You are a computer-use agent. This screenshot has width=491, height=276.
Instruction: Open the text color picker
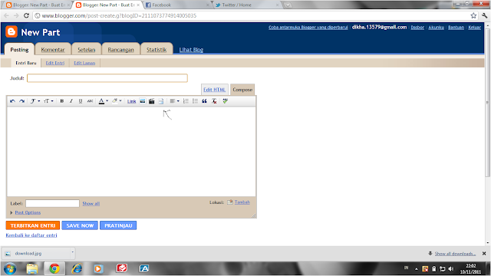point(104,101)
